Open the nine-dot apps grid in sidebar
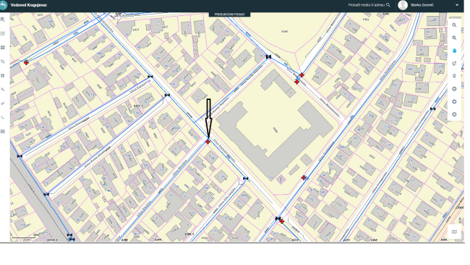This screenshot has height=265, width=470. (x=3, y=132)
